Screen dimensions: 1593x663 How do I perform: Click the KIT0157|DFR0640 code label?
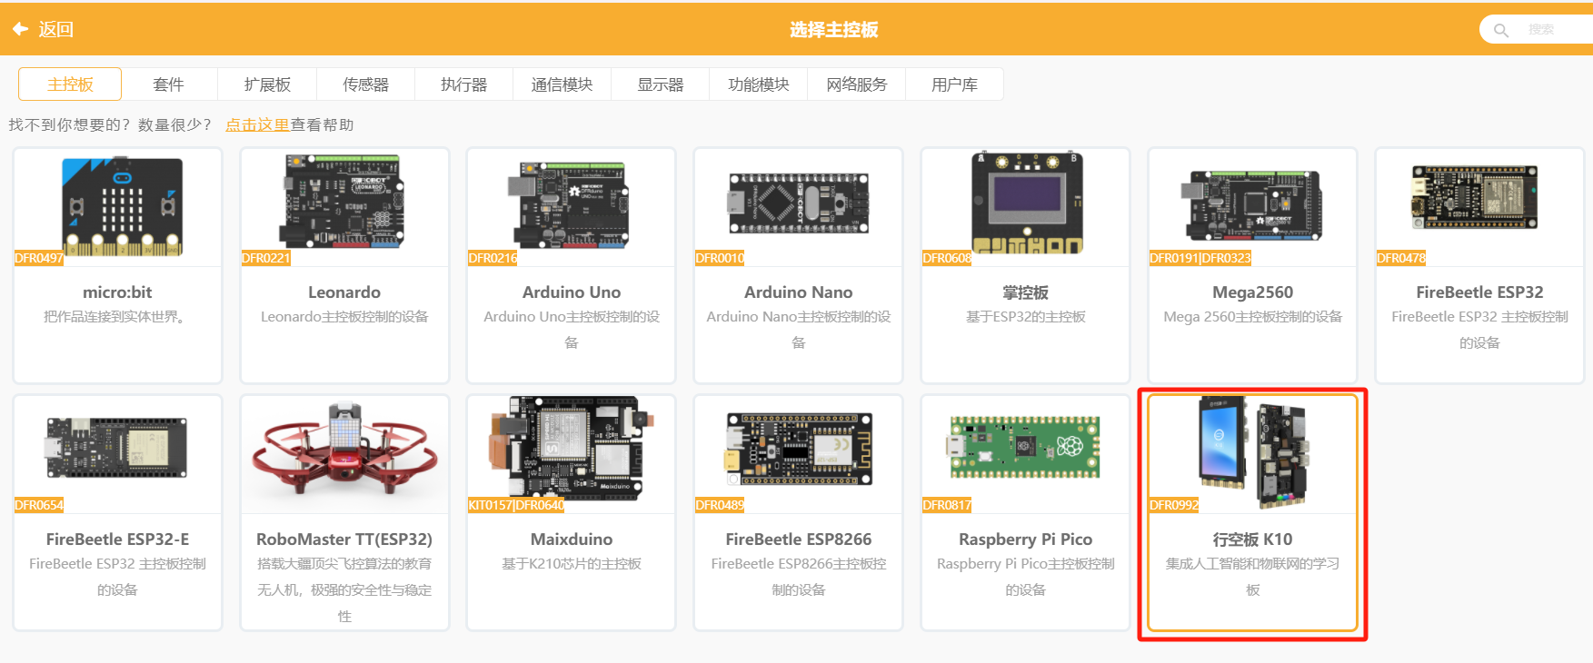pyautogui.click(x=516, y=505)
